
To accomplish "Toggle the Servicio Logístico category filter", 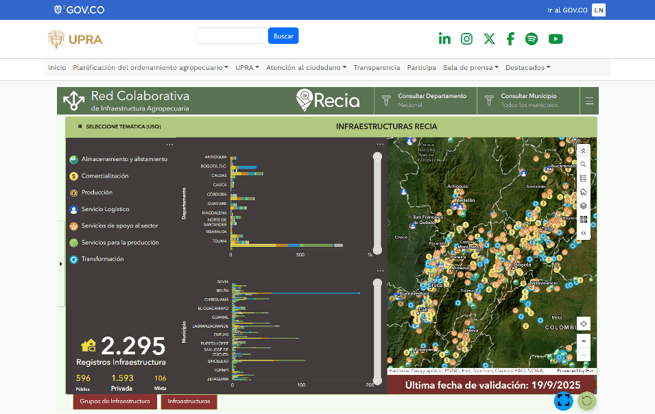I will pos(105,209).
